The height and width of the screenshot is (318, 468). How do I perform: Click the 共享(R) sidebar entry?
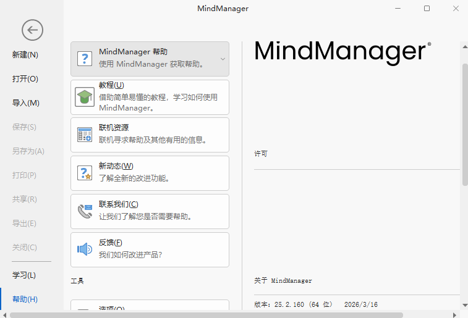pos(25,199)
